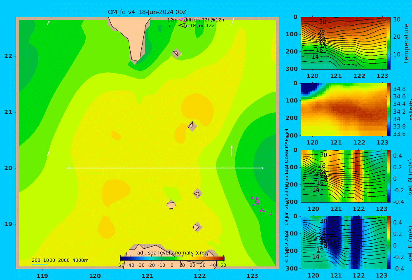412x280 pixels.
Task: Click the salinity cross-section panel
Action: (x=344, y=110)
